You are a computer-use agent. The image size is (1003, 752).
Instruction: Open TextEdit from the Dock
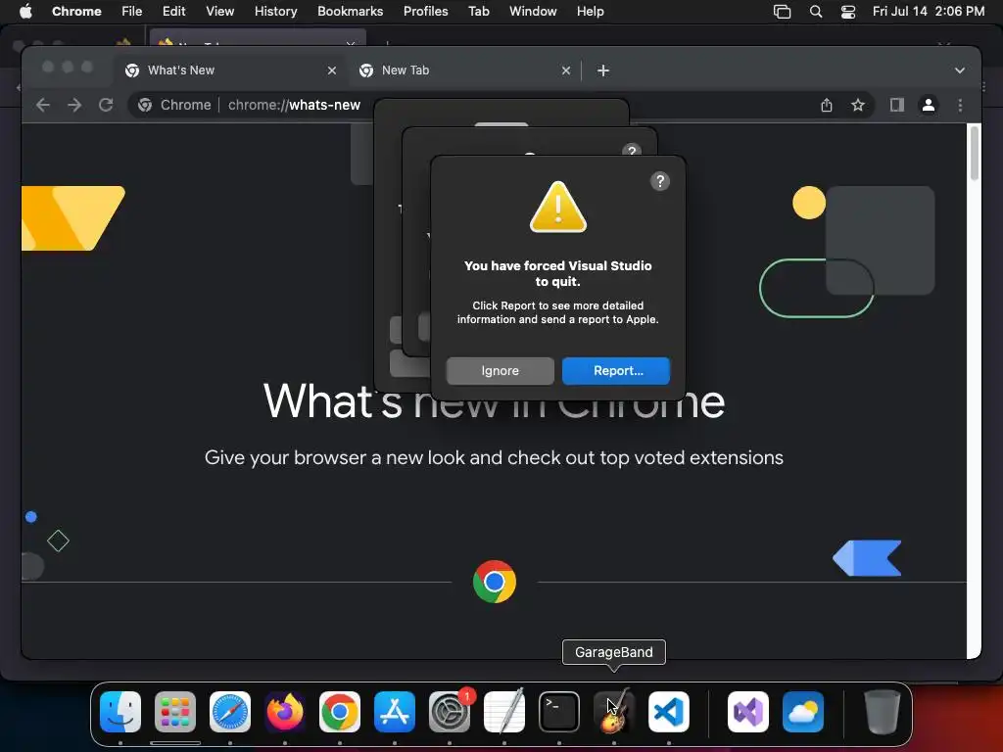(504, 712)
